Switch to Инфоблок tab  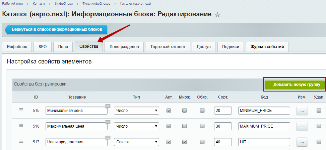point(17,47)
